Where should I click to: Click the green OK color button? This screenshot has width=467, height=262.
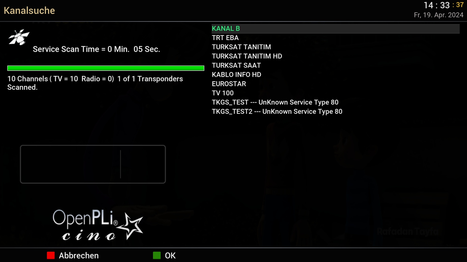(157, 255)
